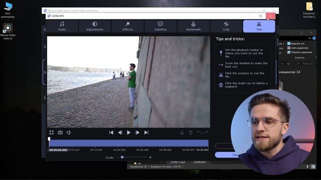This screenshot has width=321, height=180.
Task: Click the white playback marker on timeline
Action: [49, 139]
